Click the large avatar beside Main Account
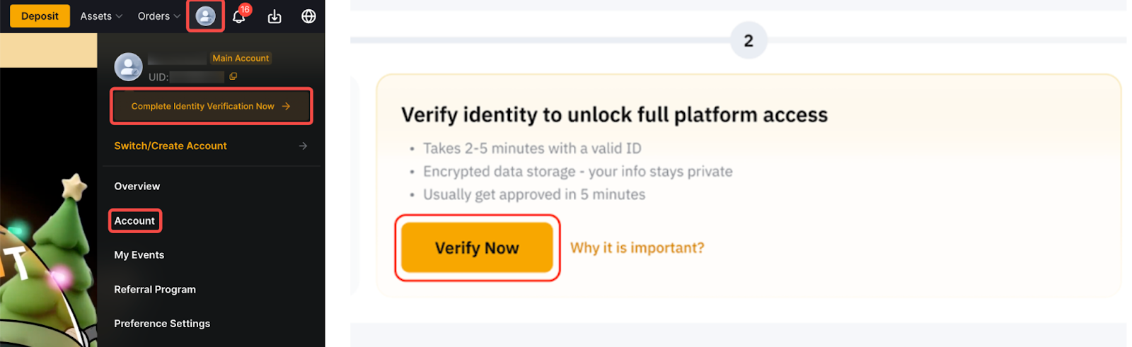Screen dimensions: 1132x347 click(x=128, y=67)
